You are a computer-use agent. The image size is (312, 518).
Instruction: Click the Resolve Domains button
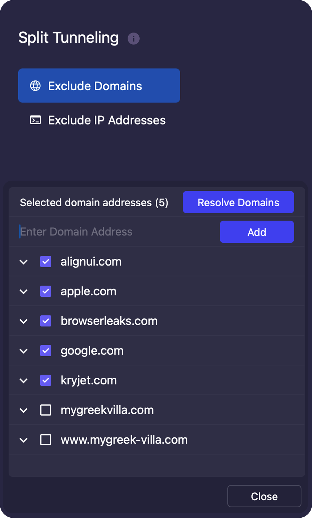point(238,202)
